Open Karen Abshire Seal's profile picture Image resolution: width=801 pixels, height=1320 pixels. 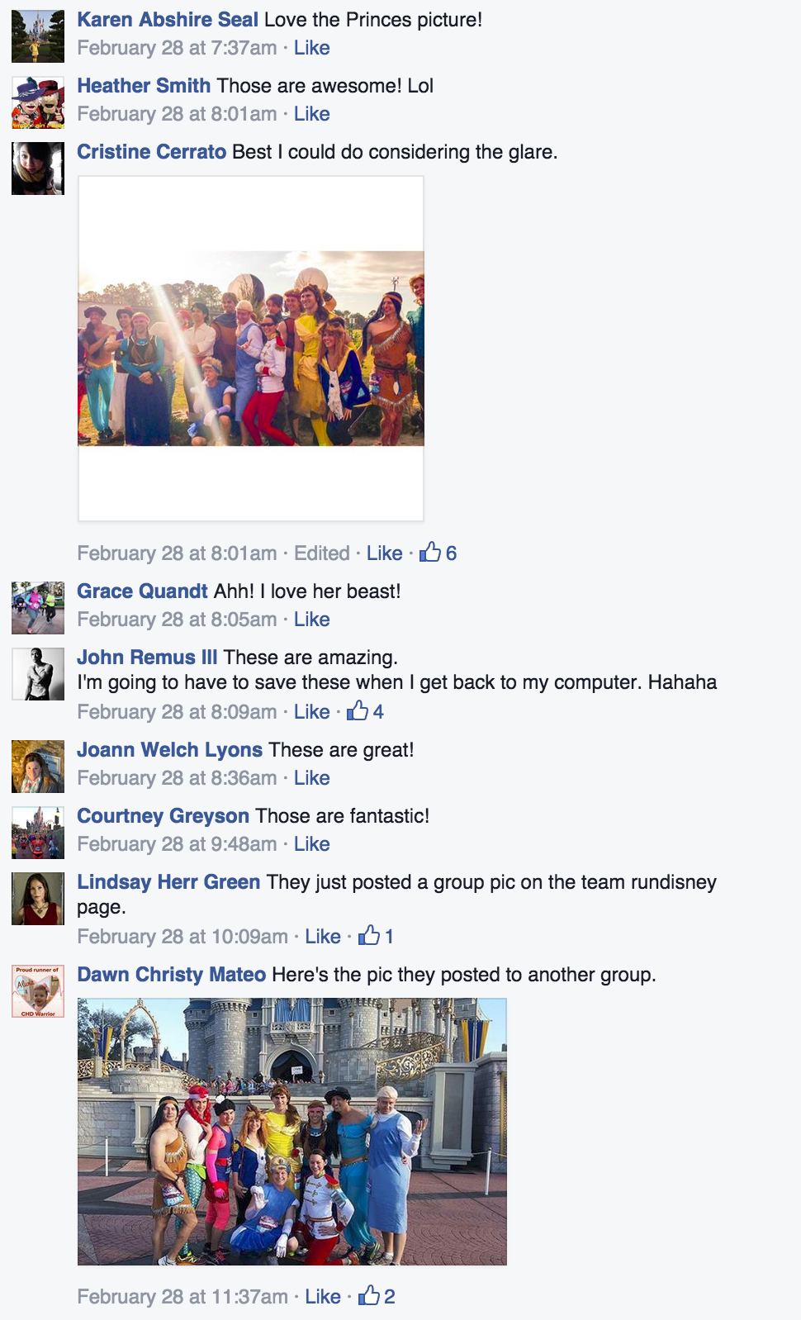(x=38, y=36)
